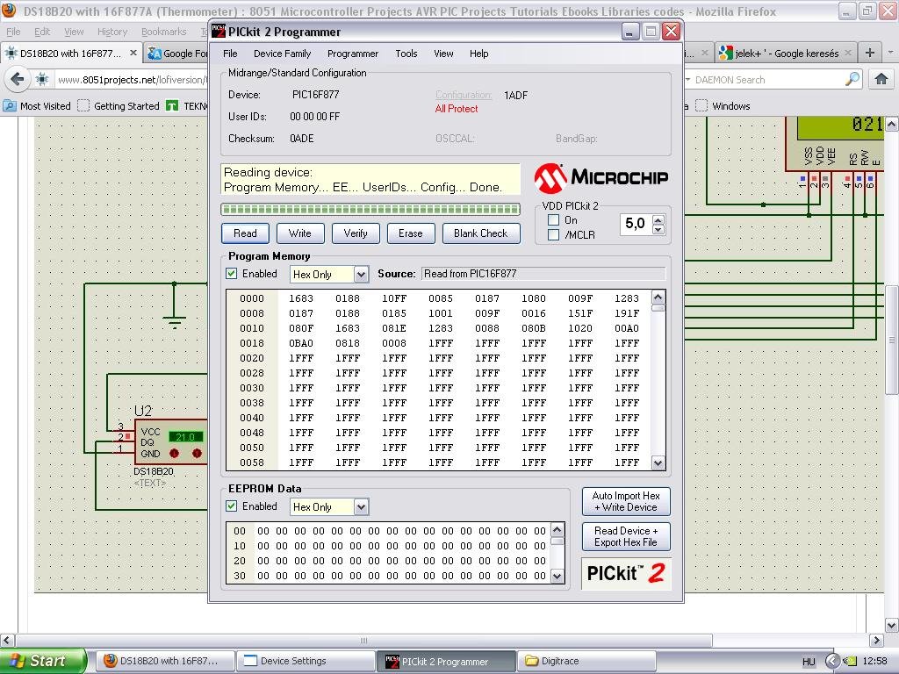This screenshot has height=674, width=899.
Task: Click the Windows Start button
Action: click(x=43, y=661)
